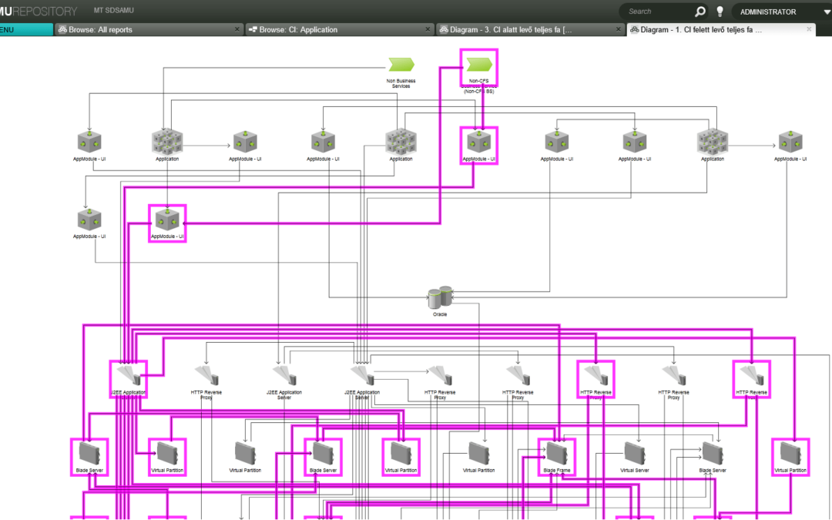Click the highlighted Blade Server node
The width and height of the screenshot is (832, 520).
pos(89,455)
